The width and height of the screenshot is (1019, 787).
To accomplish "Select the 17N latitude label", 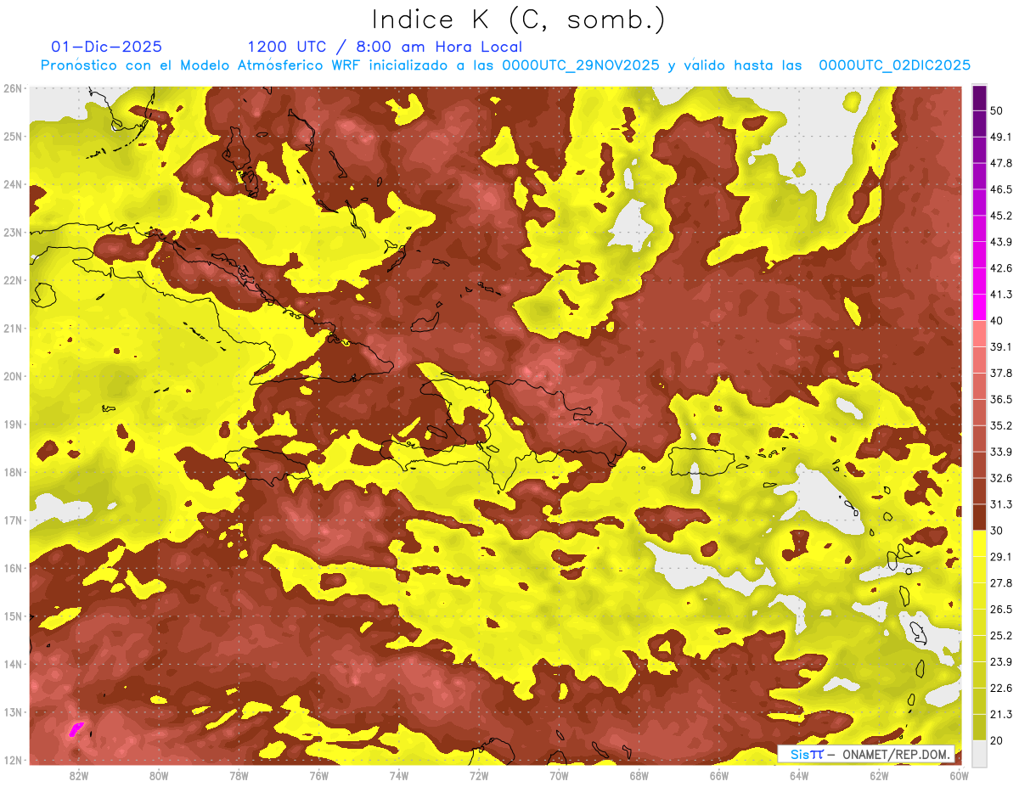I will pos(13,520).
